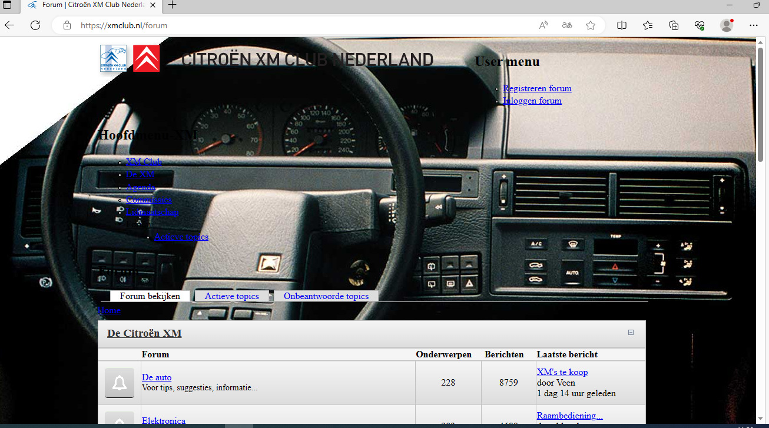Open the Lidmaatschap menu link
The image size is (769, 428).
[x=153, y=212]
